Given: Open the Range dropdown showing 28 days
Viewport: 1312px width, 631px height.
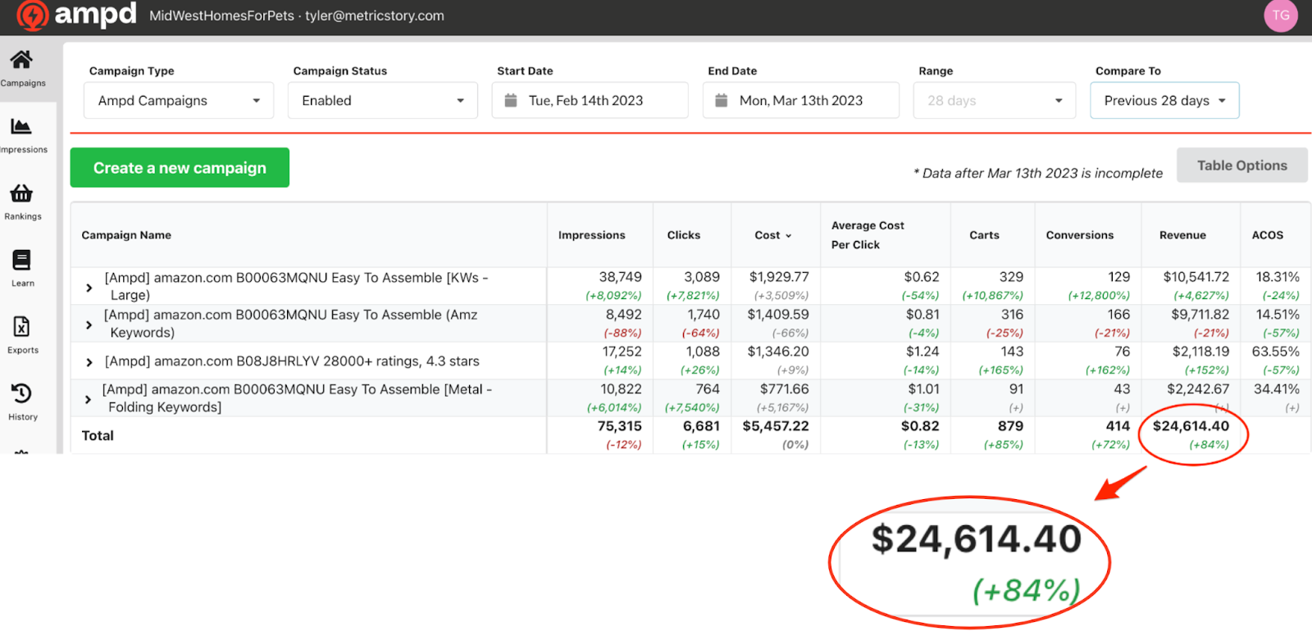Looking at the screenshot, I should coord(995,101).
